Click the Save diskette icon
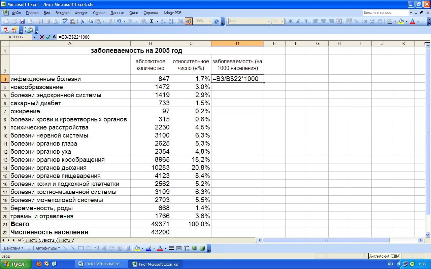This screenshot has width=431, height=269. click(22, 21)
